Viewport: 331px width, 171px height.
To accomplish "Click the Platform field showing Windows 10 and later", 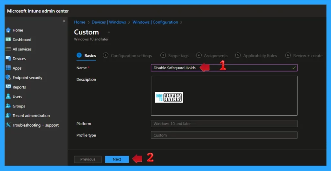I will coord(224,123).
